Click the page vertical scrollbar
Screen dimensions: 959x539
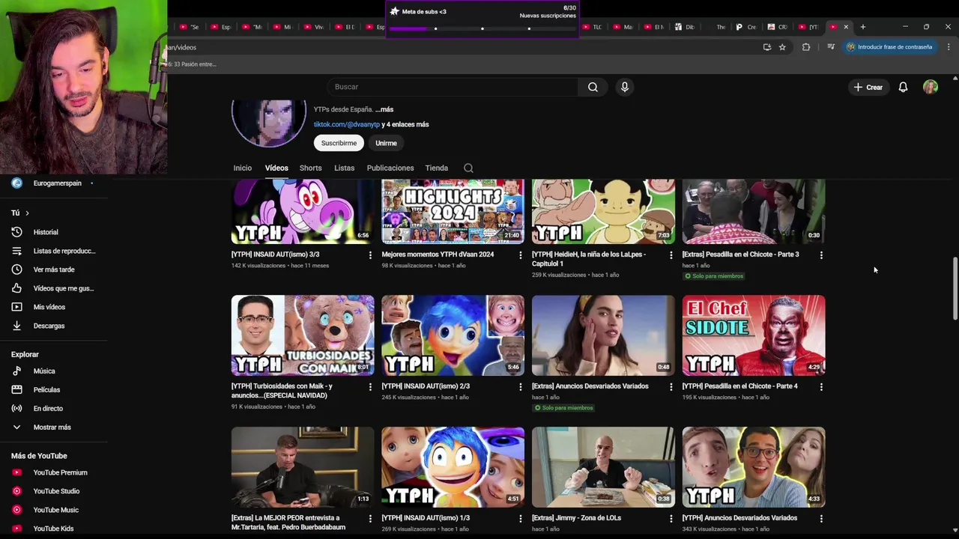(x=955, y=289)
